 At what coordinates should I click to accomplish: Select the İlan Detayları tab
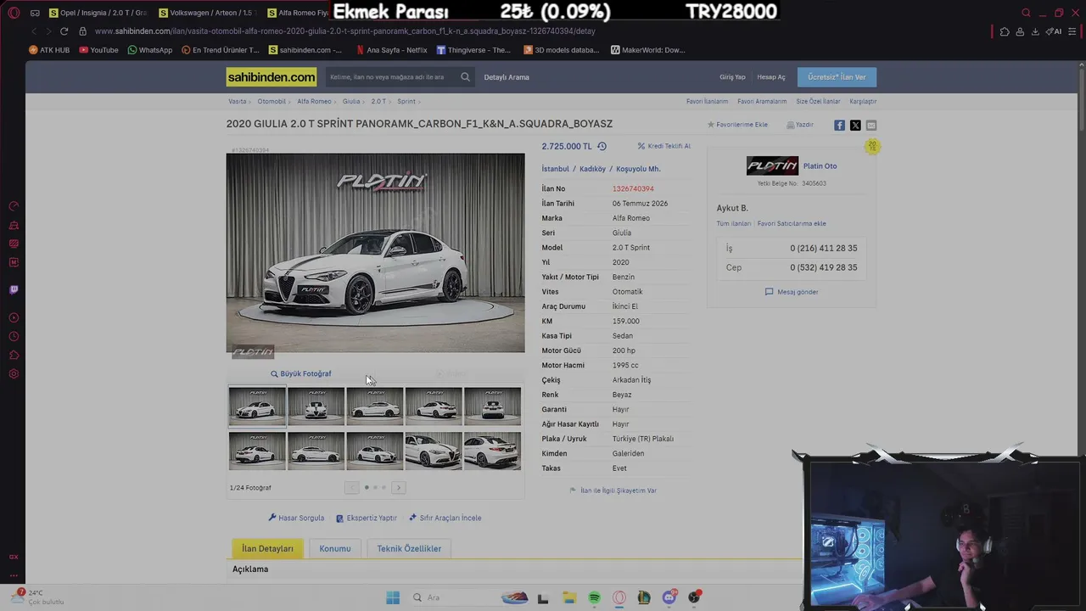[267, 548]
